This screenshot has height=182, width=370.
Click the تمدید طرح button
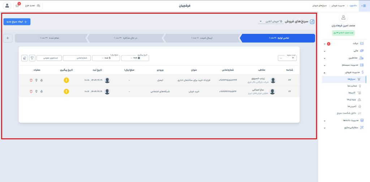[x=33, y=6]
